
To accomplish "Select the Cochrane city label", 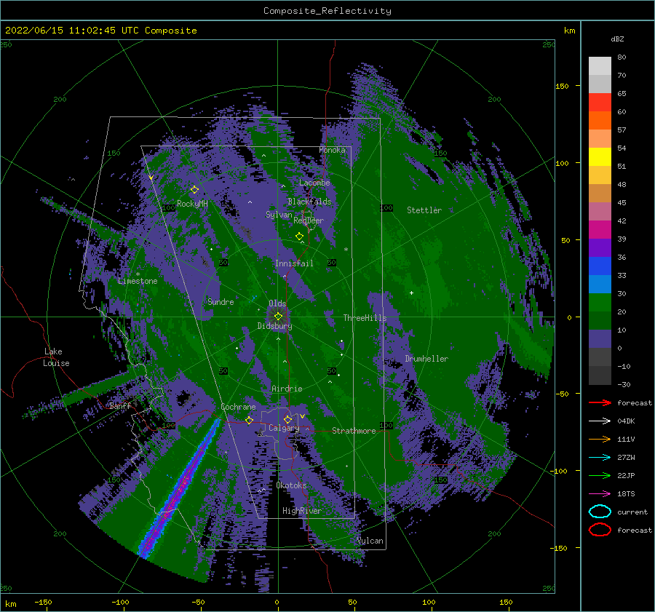I will pyautogui.click(x=238, y=407).
